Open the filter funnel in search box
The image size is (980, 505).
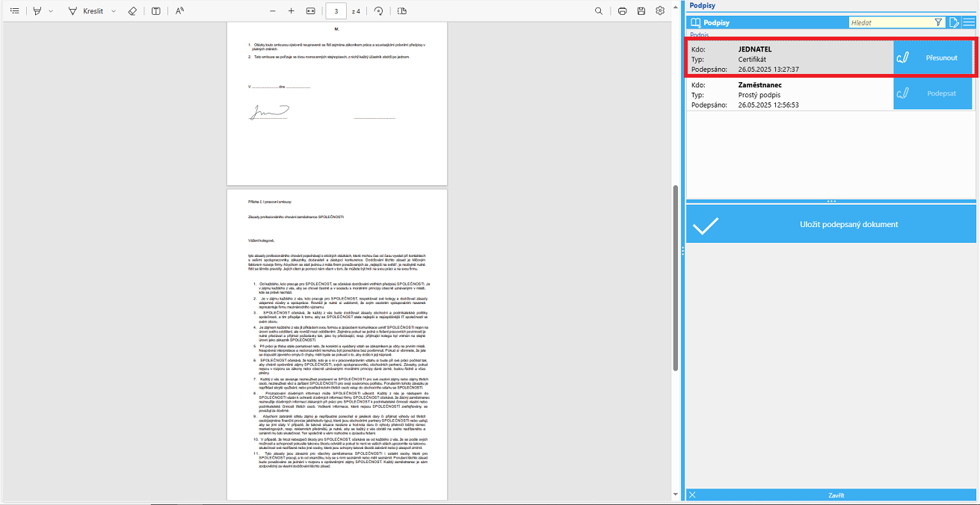coord(939,22)
